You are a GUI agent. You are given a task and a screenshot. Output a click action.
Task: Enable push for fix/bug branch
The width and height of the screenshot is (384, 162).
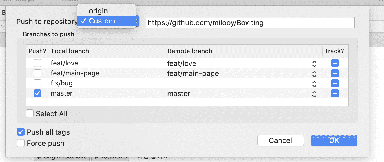[x=37, y=83]
